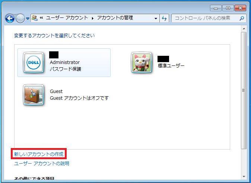This screenshot has width=251, height=183.
Task: Refresh the page with refresh icon
Action: pos(164,18)
